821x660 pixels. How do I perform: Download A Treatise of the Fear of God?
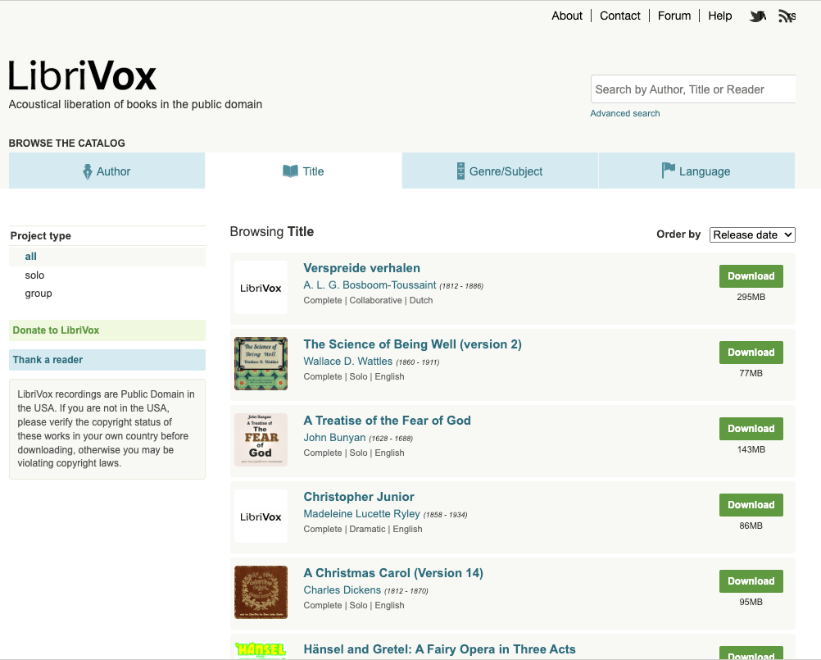(751, 429)
